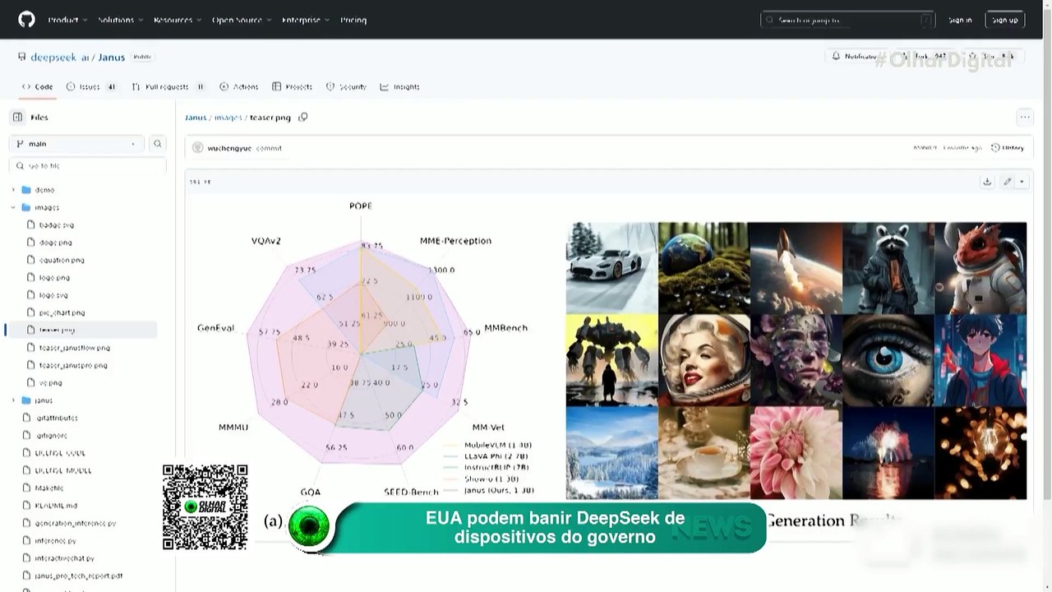Open the Solutions menu
Screen dimensions: 1052x592
click(x=120, y=20)
